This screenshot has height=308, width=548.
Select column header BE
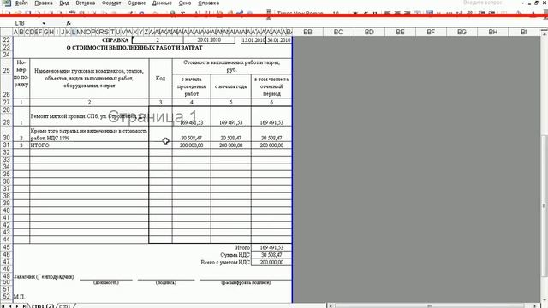point(400,32)
